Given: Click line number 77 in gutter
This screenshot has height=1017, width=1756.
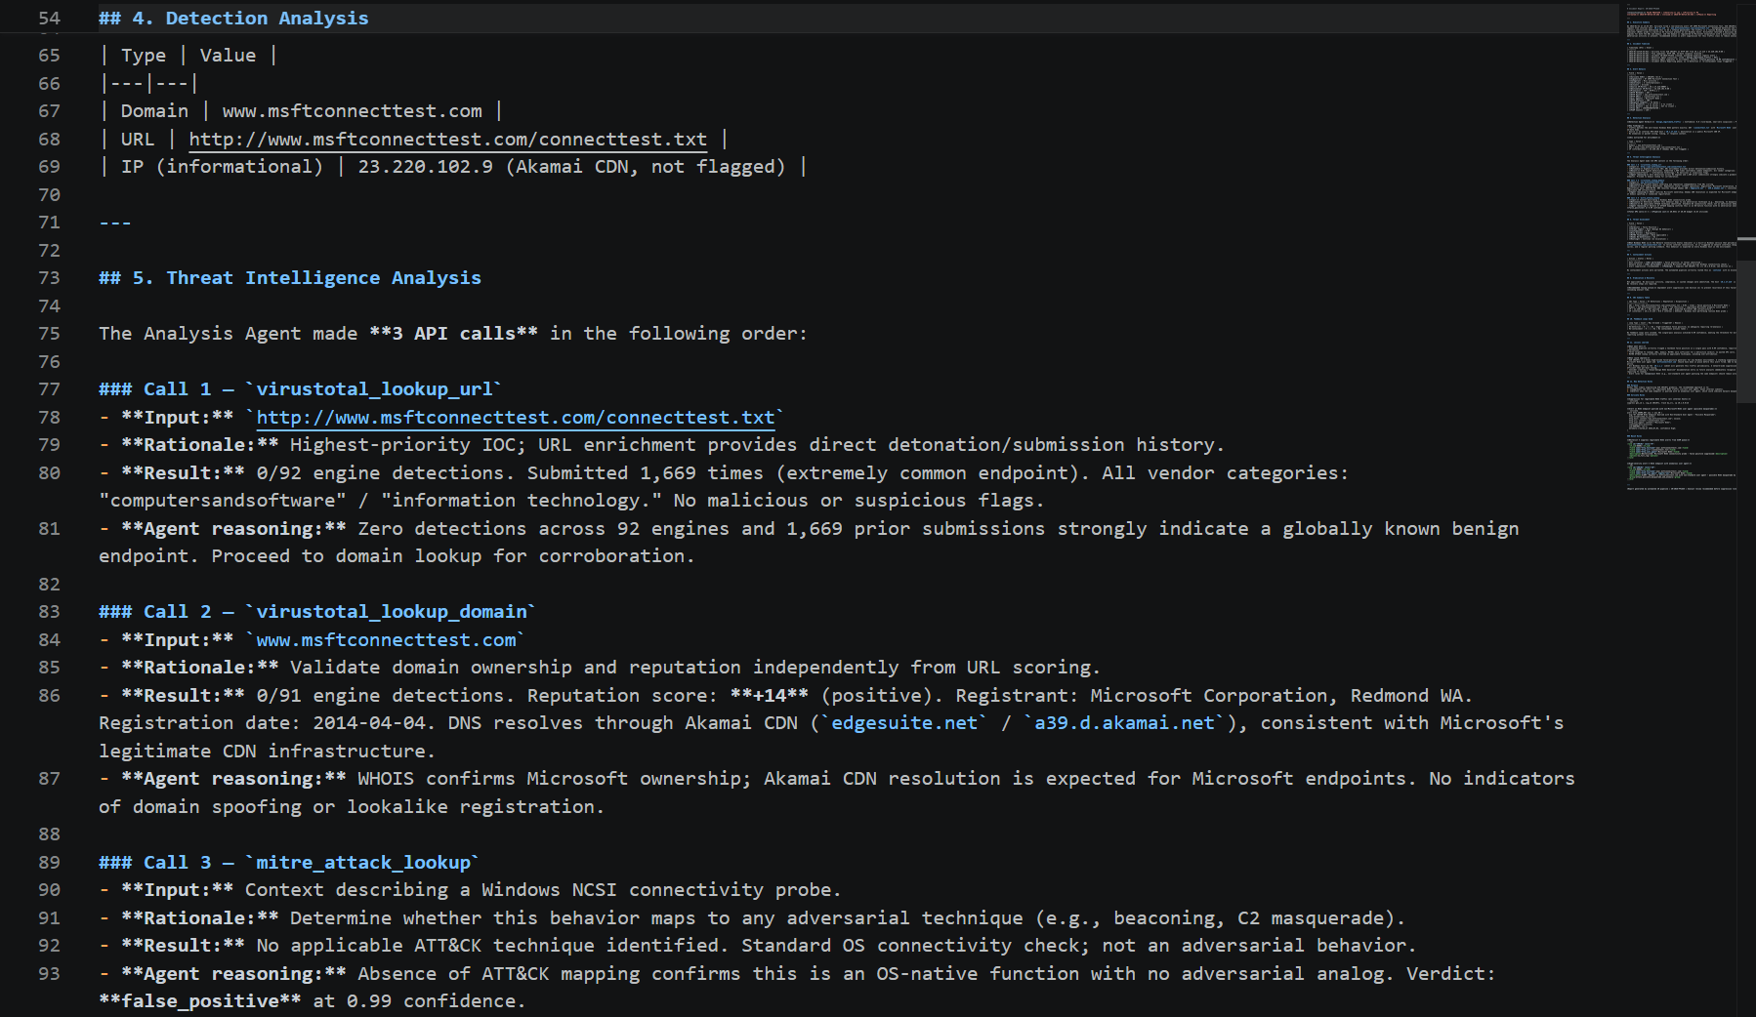Looking at the screenshot, I should point(49,389).
